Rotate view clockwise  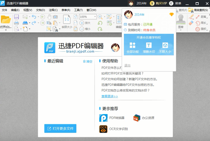(x=100, y=29)
